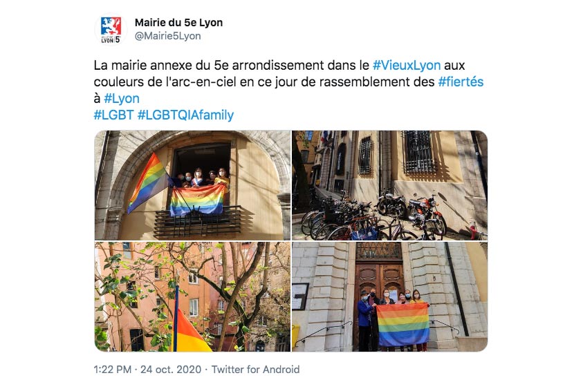View the photo with bicycles and motorcycles

click(x=390, y=185)
